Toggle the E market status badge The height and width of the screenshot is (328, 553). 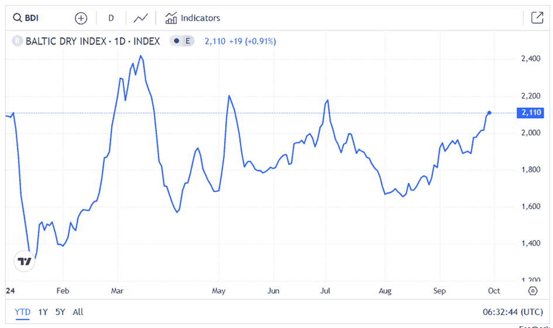pyautogui.click(x=181, y=42)
